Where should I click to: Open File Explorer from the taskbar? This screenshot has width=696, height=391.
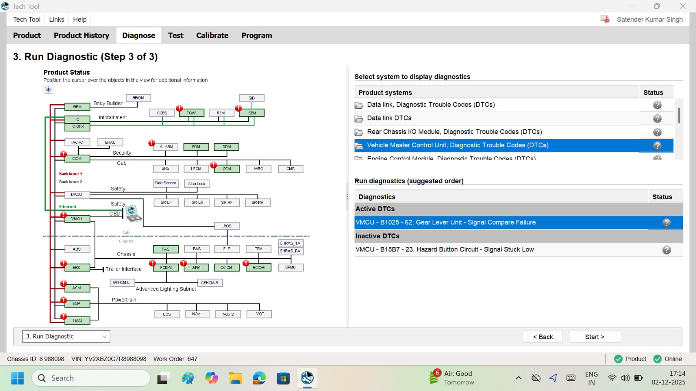[x=235, y=378]
